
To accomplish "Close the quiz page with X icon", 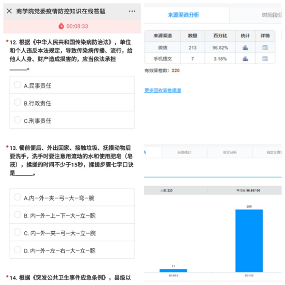I will tap(9, 11).
